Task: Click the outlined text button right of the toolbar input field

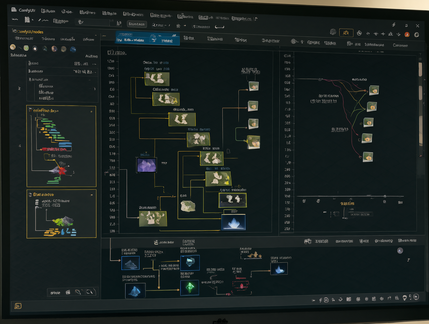Action: pos(137,24)
